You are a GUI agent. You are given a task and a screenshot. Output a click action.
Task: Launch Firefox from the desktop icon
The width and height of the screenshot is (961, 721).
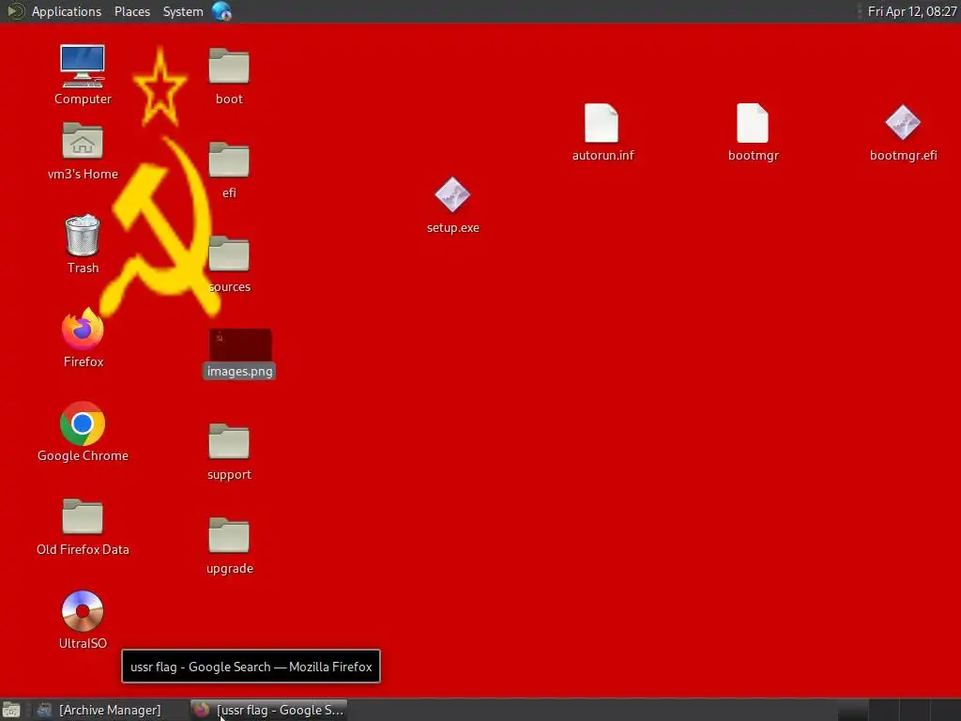click(x=83, y=329)
